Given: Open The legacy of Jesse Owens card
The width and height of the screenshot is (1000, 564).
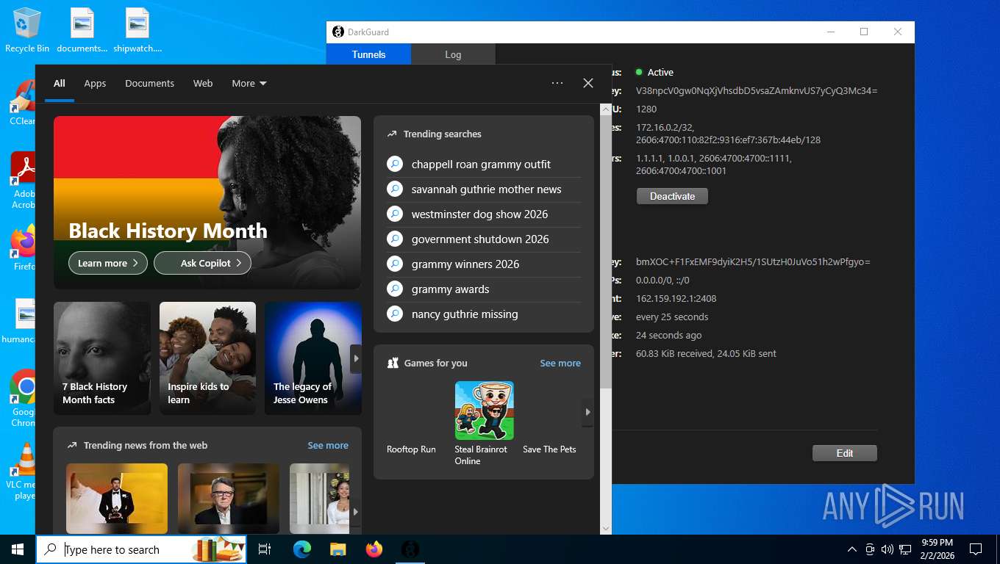Looking at the screenshot, I should 312,358.
